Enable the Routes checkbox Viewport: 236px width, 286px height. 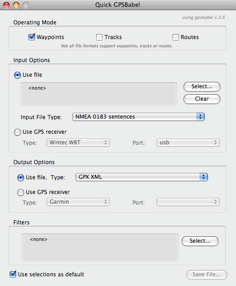[x=176, y=37]
